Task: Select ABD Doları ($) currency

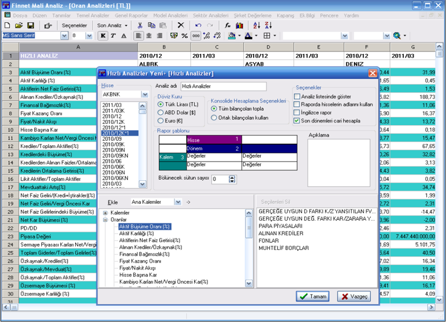Action: [160, 113]
